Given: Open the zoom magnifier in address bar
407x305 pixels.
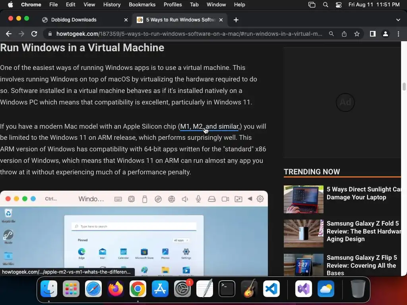Looking at the screenshot, I should (331, 34).
